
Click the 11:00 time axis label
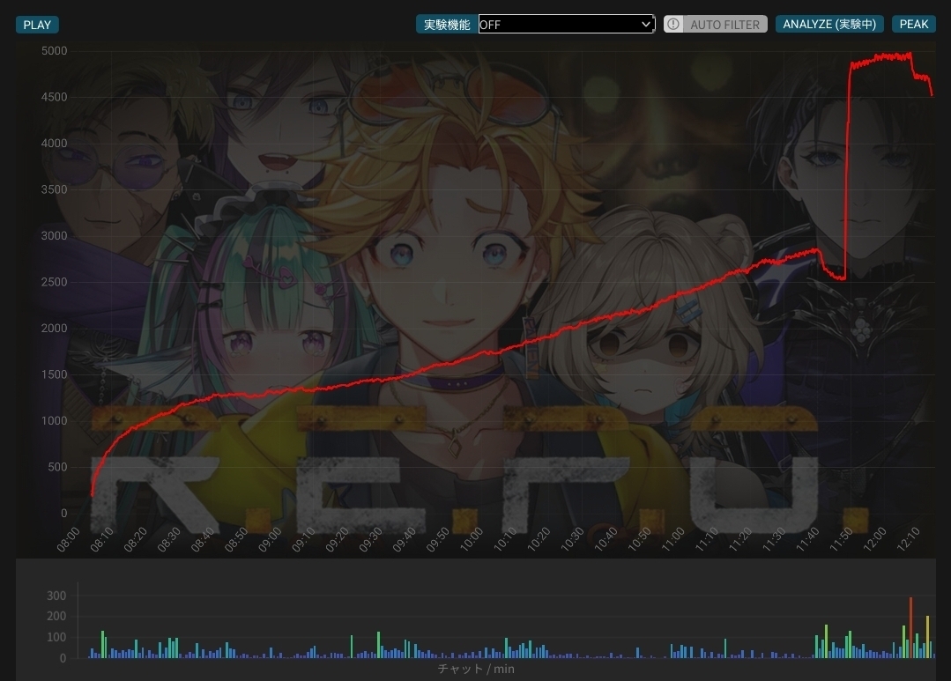[672, 540]
